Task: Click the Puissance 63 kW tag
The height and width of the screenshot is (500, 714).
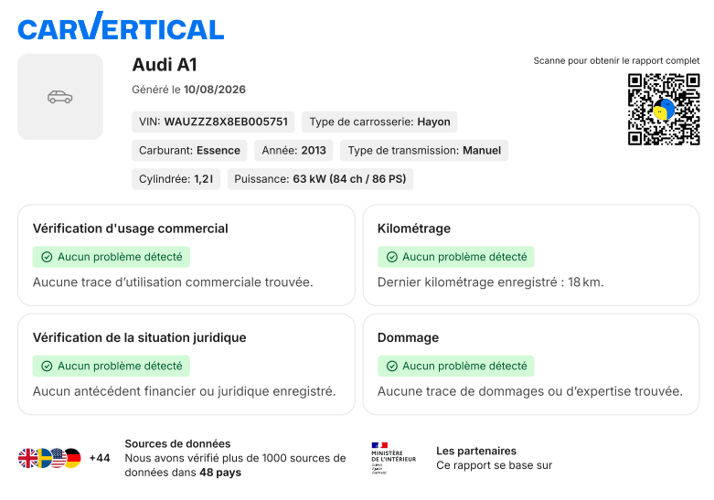Action: click(x=320, y=179)
